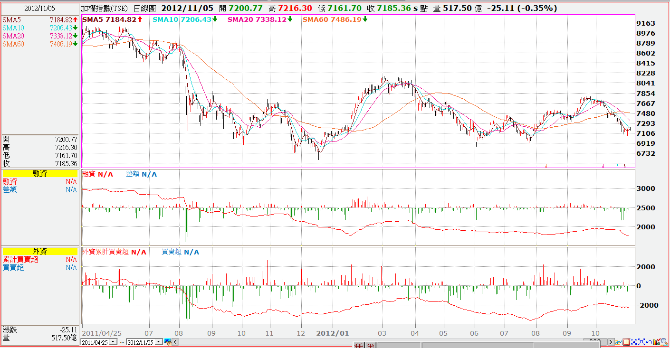670x348 pixels.
Task: Click the blue 差額 N/A chart legend
Action: click(x=142, y=174)
